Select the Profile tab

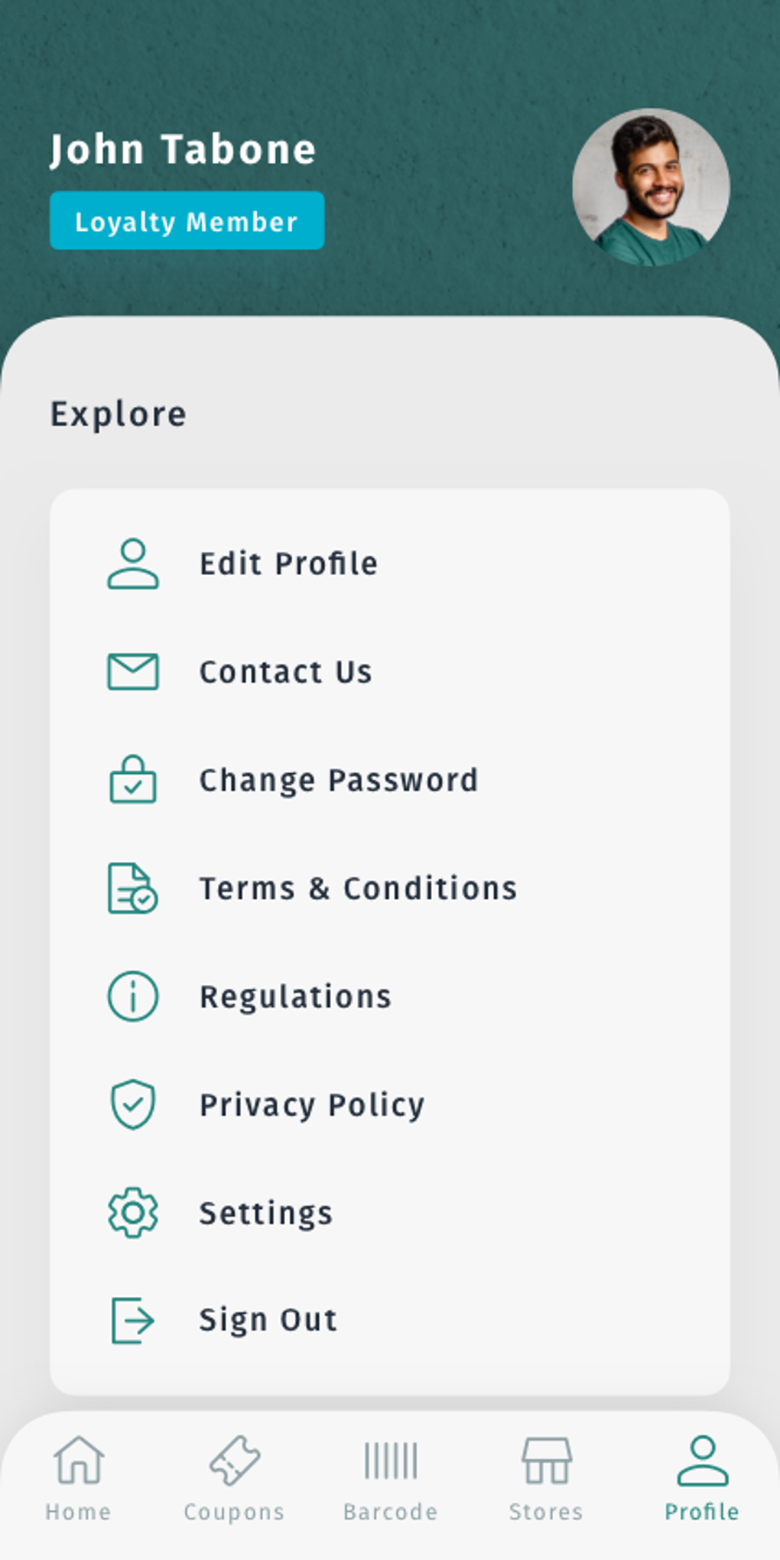[x=702, y=1477]
